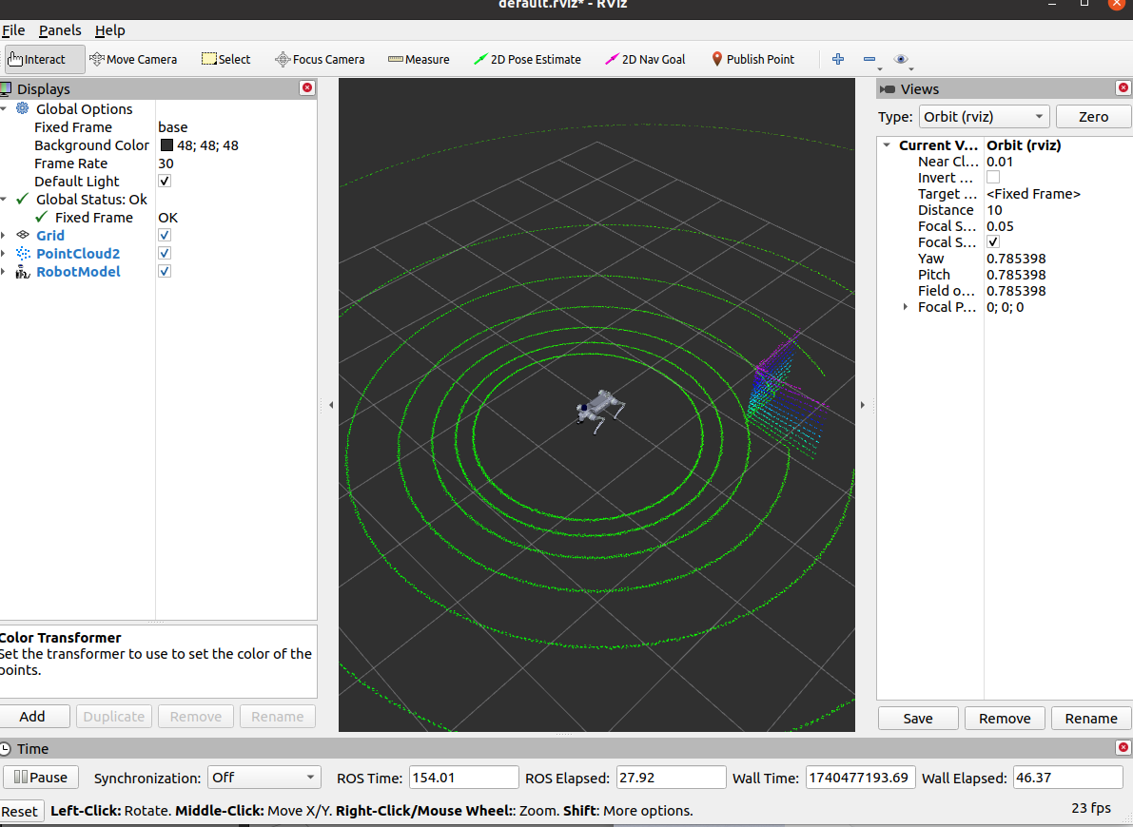Select the 2D Pose Estimate tool
The width and height of the screenshot is (1133, 827).
tap(527, 59)
